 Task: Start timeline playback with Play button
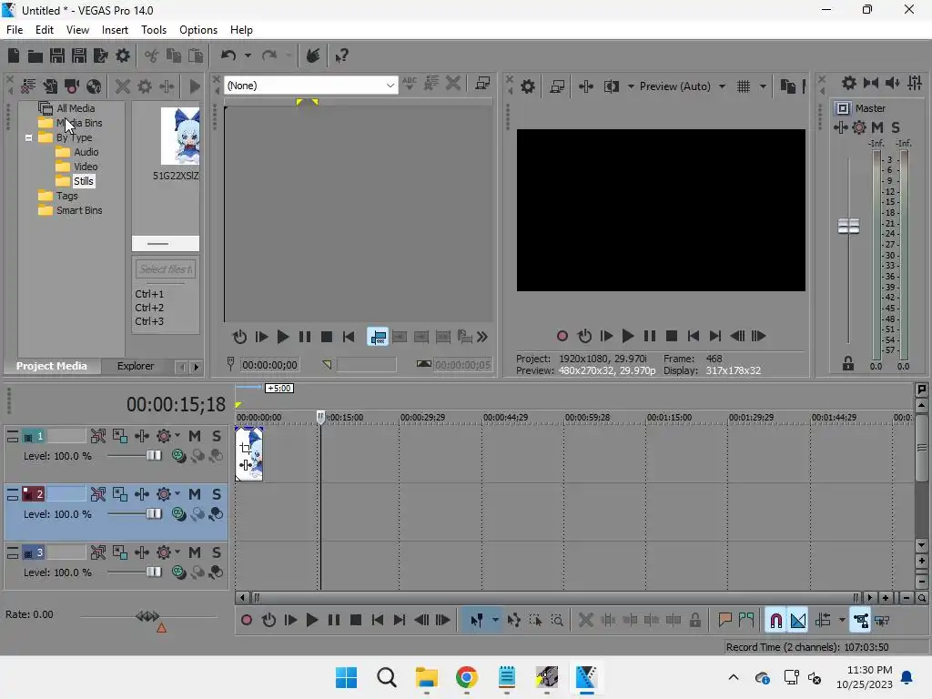point(311,621)
